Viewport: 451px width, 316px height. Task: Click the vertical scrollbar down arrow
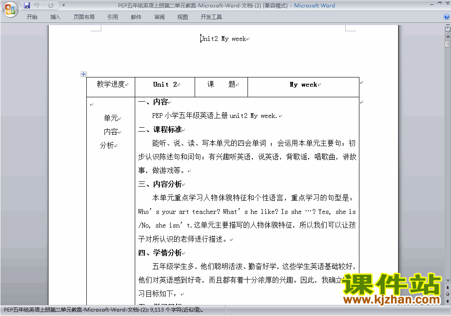[448, 280]
